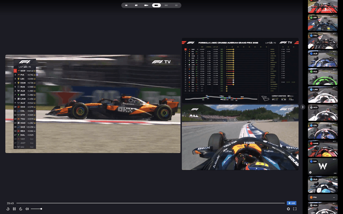This screenshot has width=343, height=214.
Task: Open the RUS onboard camera thumbnail
Action: tap(323, 184)
